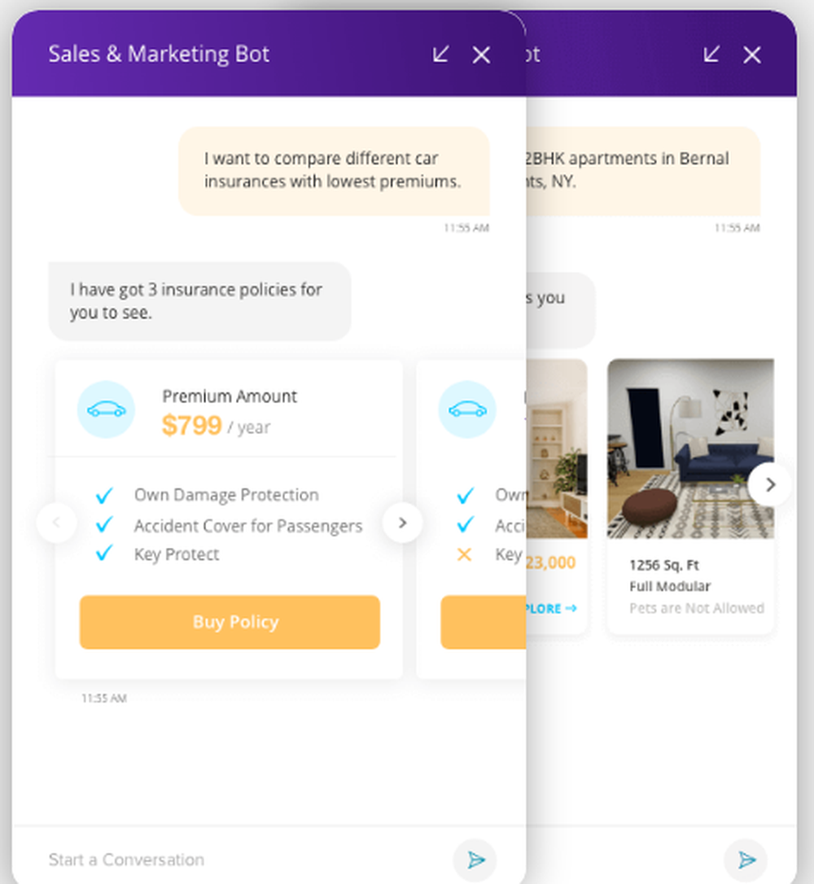Screen dimensions: 814x884
Task: Click the send icon in the front chat
Action: click(x=475, y=860)
